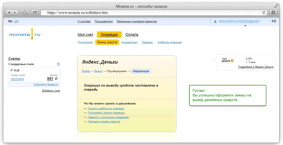Click the address bar URL field
283x145 pixels.
point(154,13)
